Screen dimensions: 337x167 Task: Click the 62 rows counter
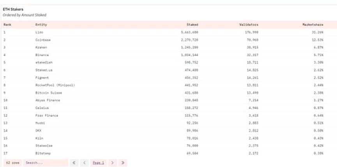13,163
